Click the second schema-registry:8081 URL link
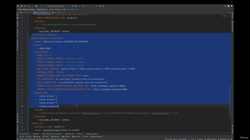This screenshot has width=250, height=140. (x=110, y=89)
